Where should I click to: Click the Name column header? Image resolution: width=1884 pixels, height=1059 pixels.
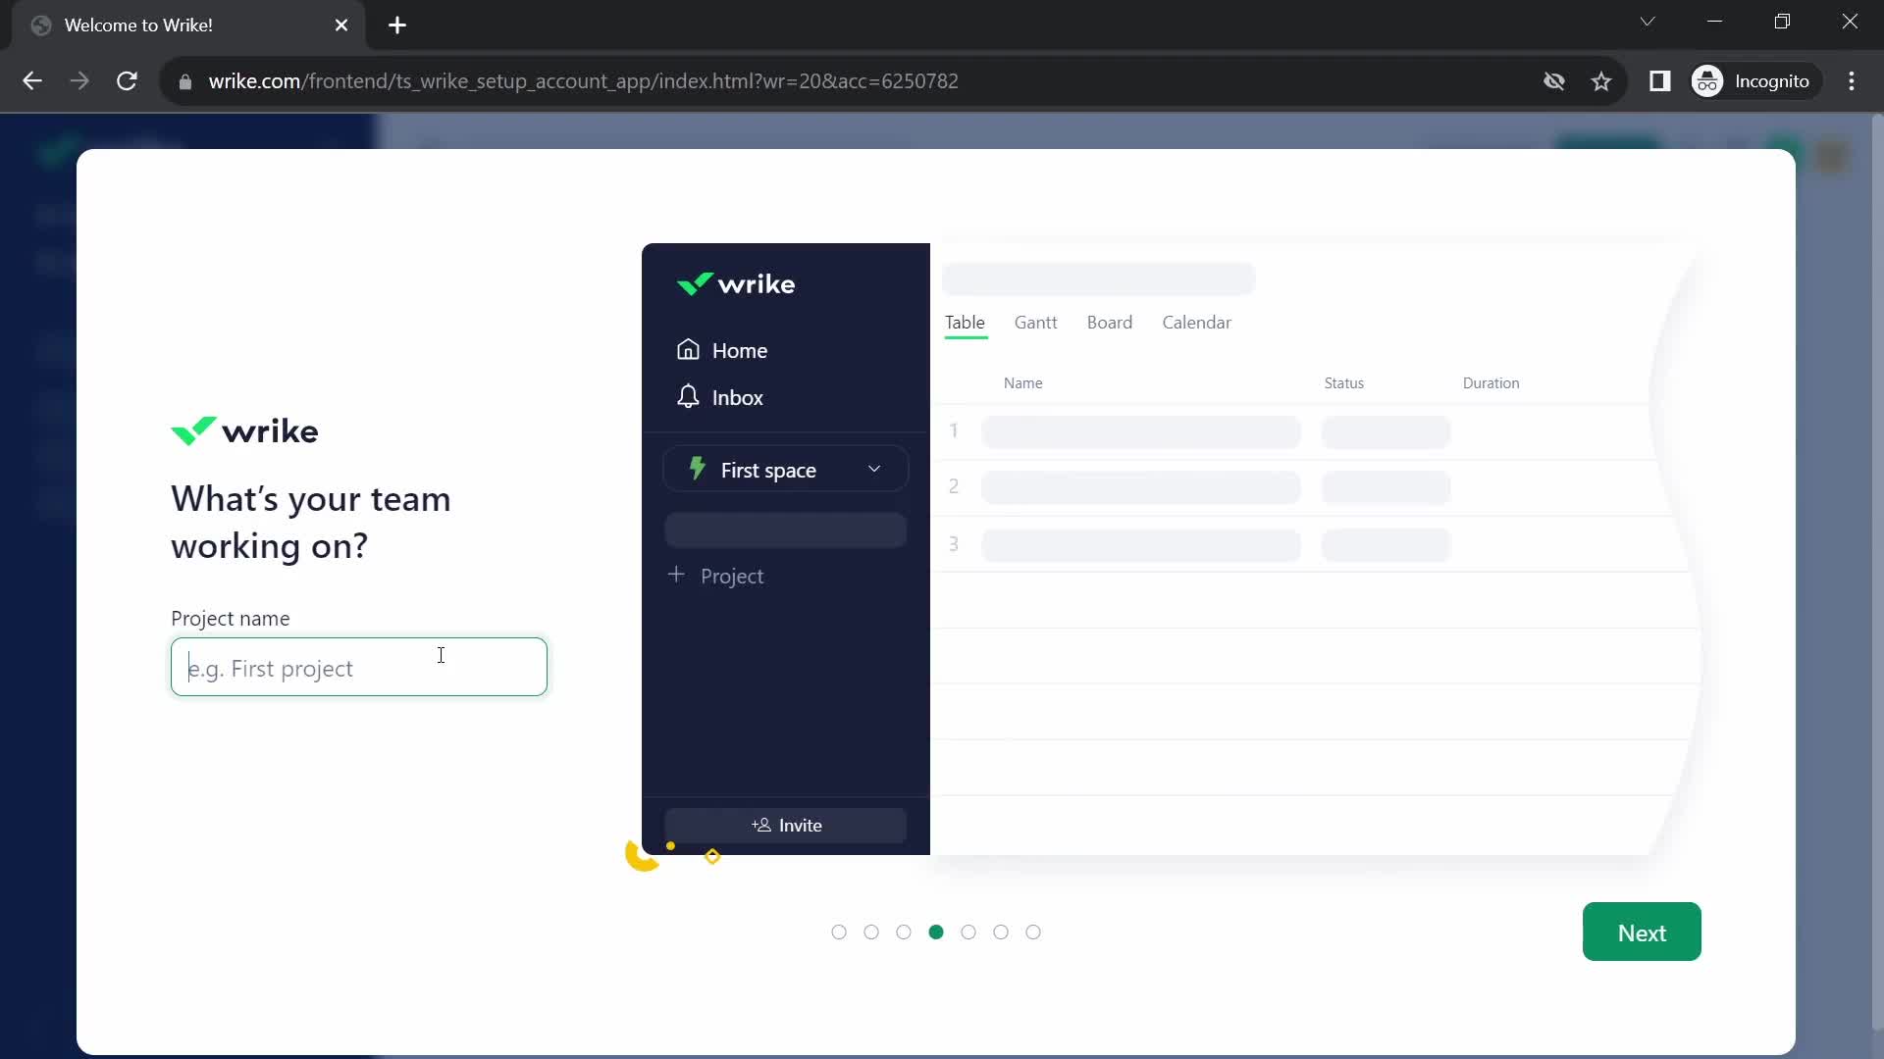click(x=1023, y=383)
